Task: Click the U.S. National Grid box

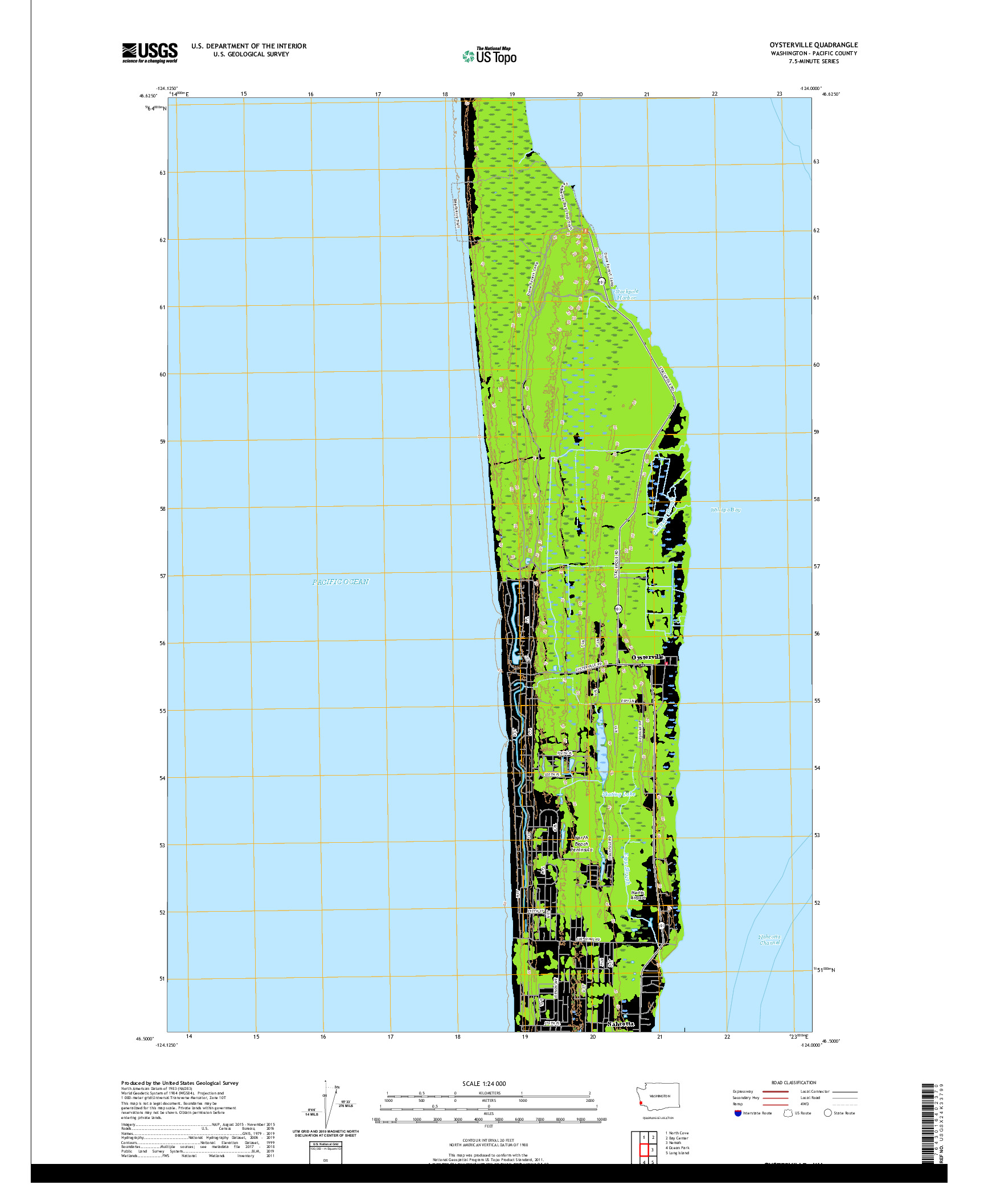Action: (326, 1153)
